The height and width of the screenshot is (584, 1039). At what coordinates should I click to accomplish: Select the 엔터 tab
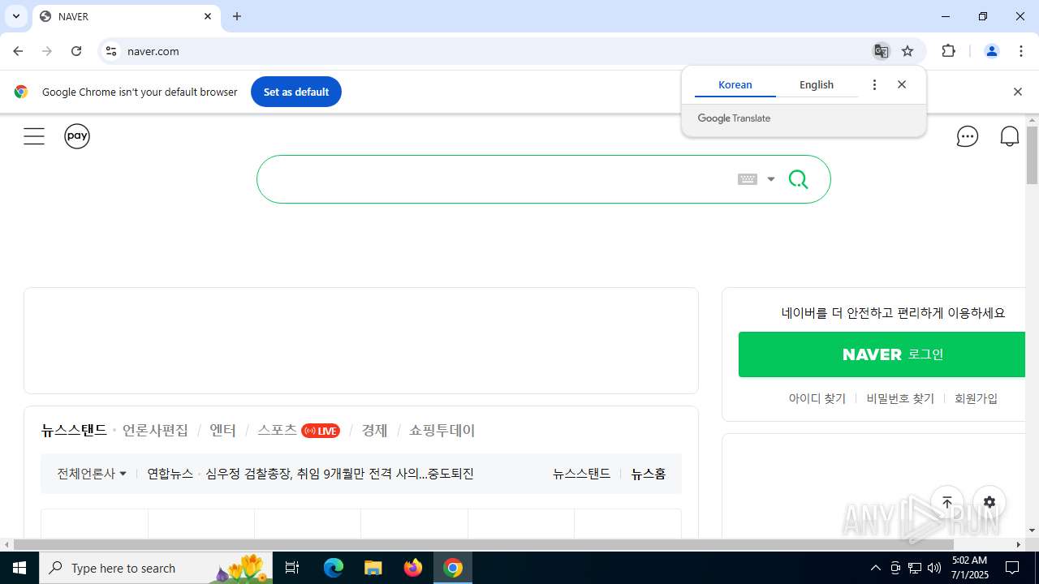pos(222,431)
